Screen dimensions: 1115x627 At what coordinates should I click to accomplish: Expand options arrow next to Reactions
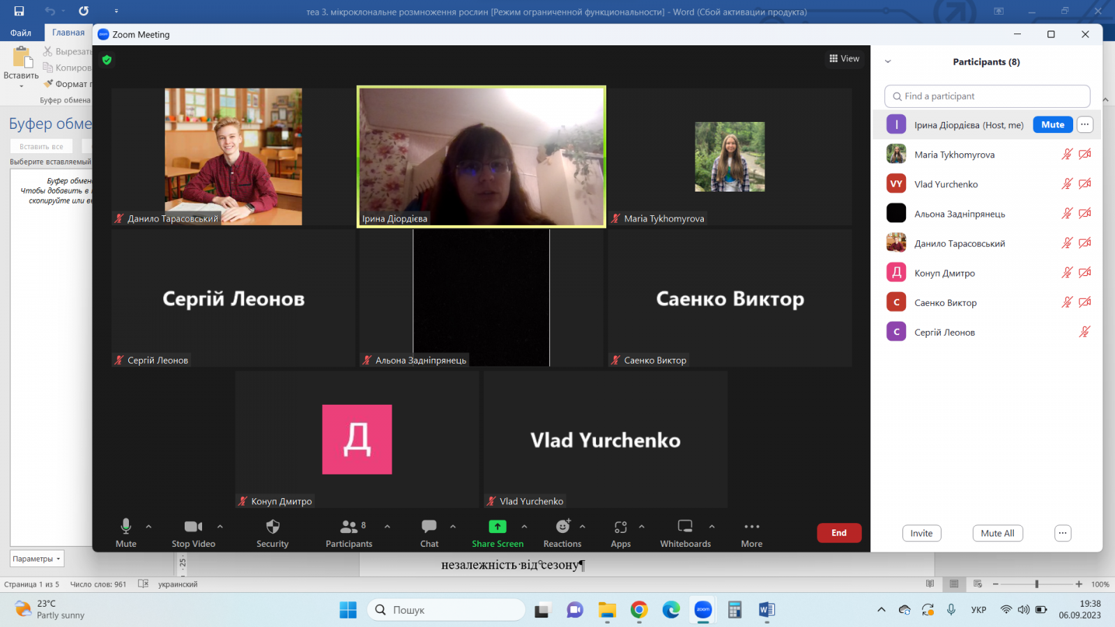pos(583,527)
